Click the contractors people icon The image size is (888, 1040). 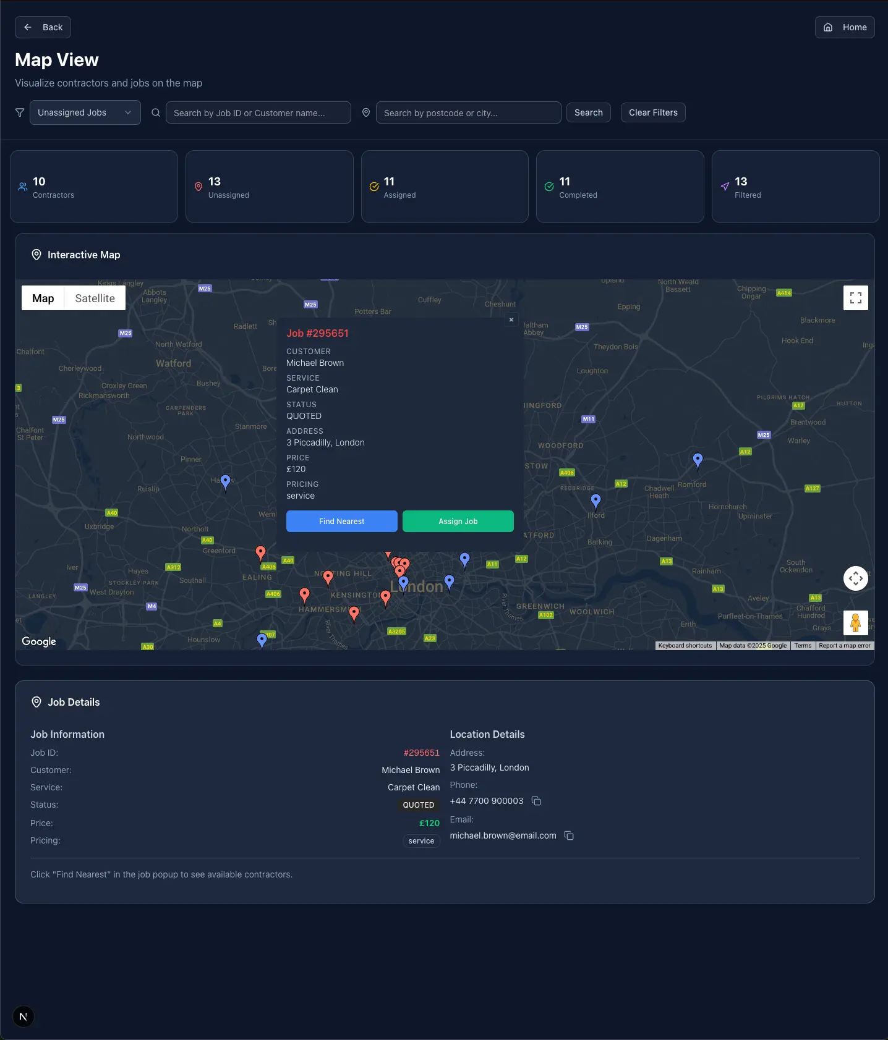coord(23,187)
